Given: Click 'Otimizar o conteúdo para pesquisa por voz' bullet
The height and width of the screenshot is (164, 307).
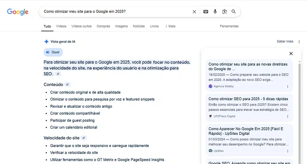Looking at the screenshot, I should point(102,99).
